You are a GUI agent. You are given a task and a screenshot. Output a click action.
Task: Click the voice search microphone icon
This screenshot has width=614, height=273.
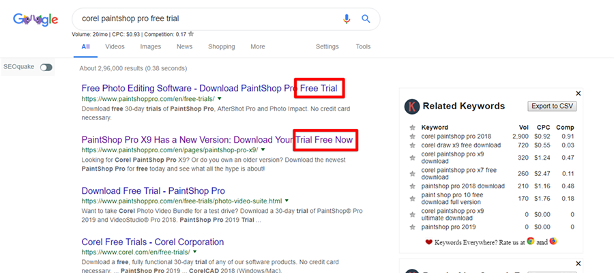pos(347,18)
